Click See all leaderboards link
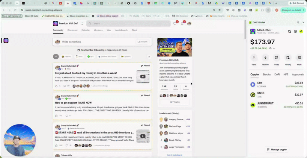The height and width of the screenshot is (158, 307). click(x=175, y=155)
